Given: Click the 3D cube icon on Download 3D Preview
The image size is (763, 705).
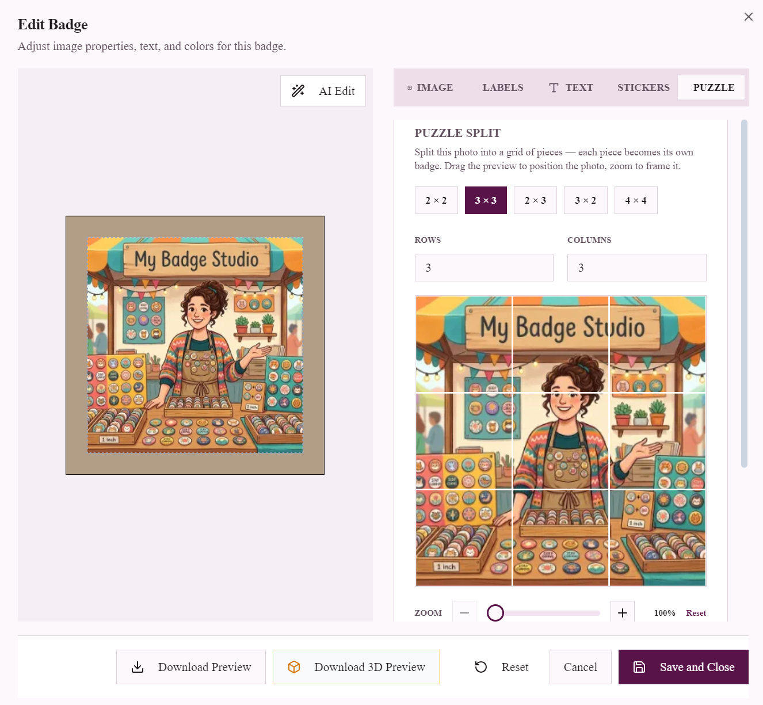Looking at the screenshot, I should point(294,667).
